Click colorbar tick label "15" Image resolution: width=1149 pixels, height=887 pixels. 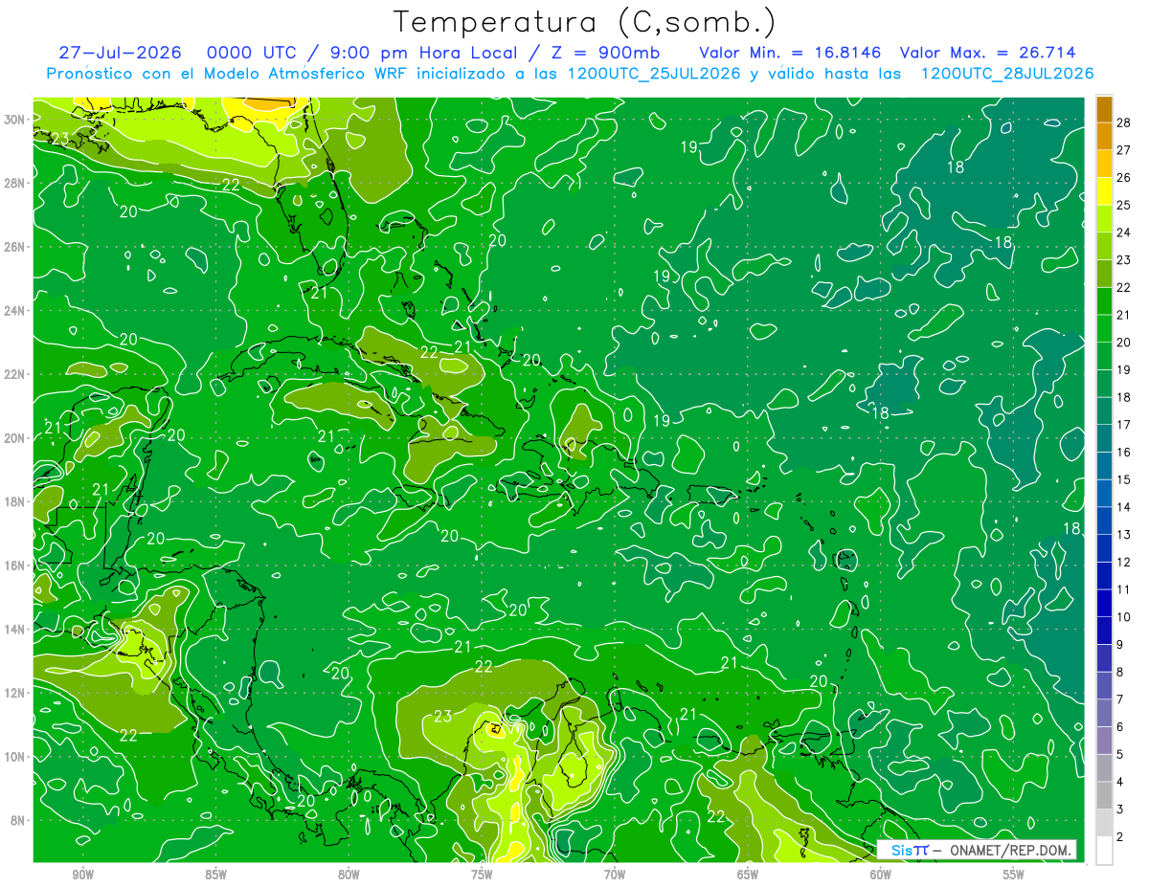click(x=1124, y=479)
